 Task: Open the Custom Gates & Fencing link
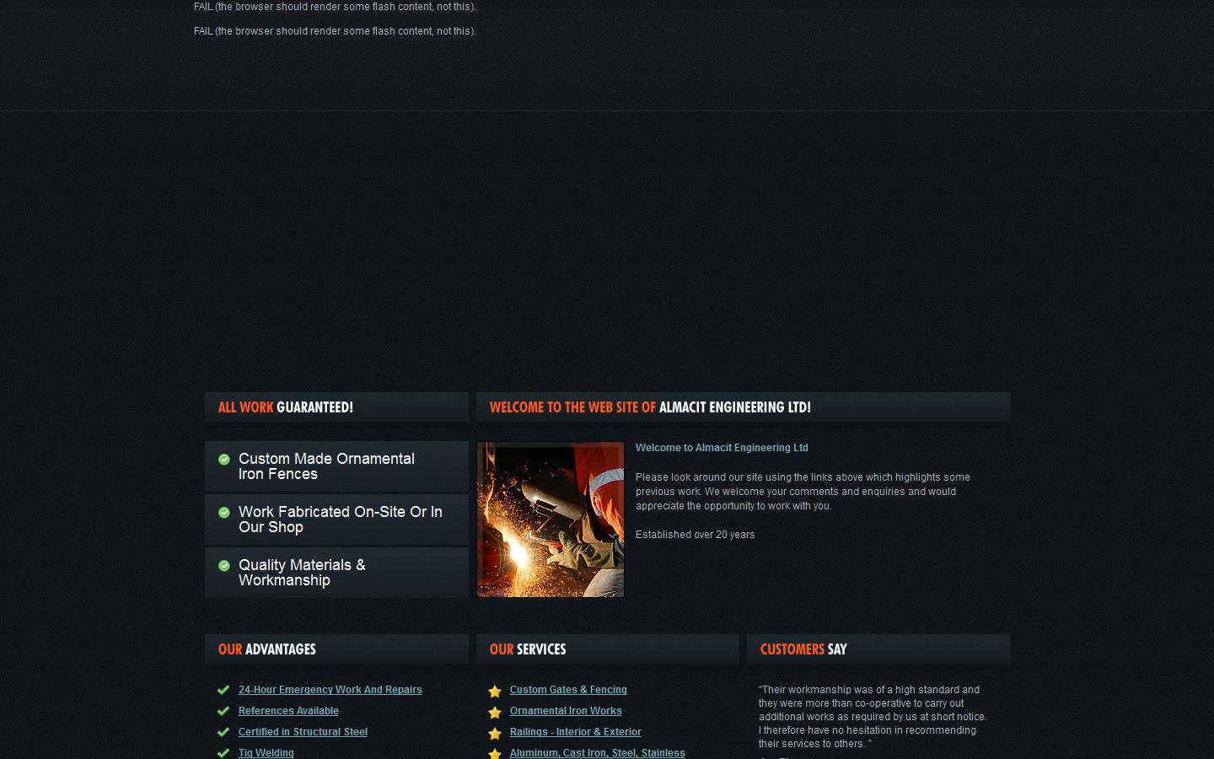click(568, 690)
